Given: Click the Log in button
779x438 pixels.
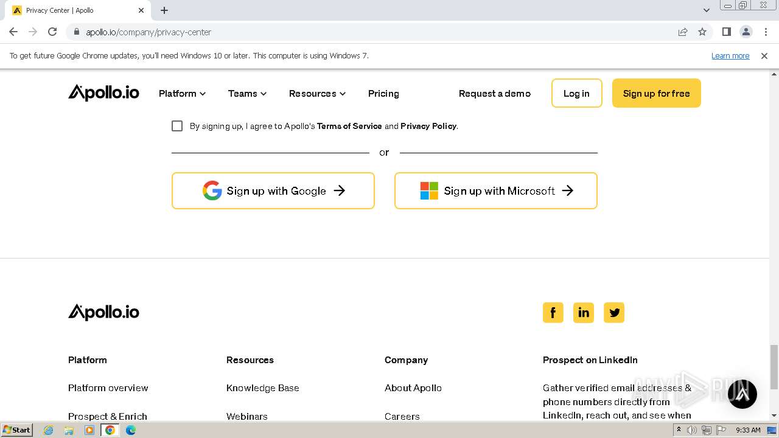Looking at the screenshot, I should click(576, 93).
